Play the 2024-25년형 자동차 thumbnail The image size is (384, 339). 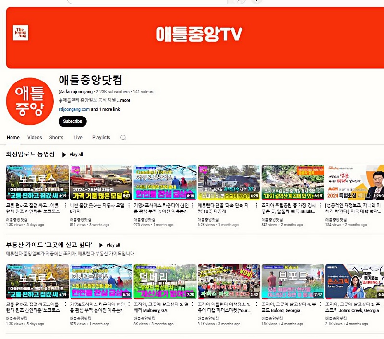click(101, 183)
